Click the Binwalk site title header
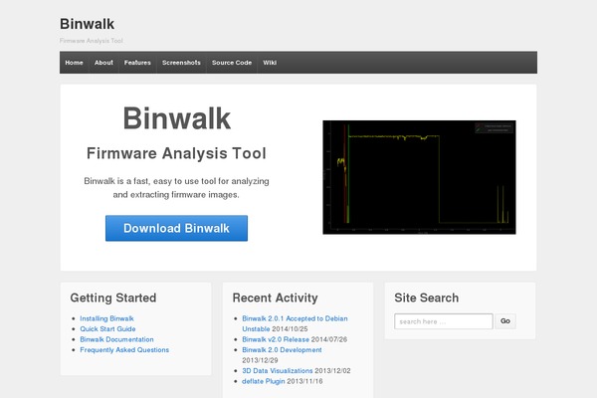The image size is (597, 398). tap(87, 24)
